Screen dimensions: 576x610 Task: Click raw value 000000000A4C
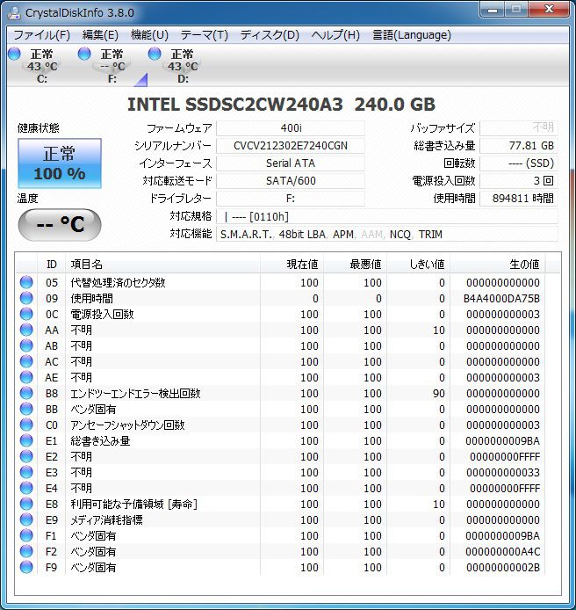point(503,552)
